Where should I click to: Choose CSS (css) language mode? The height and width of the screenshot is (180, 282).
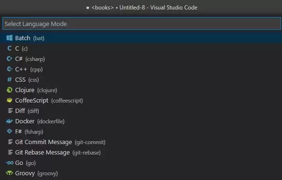(141, 79)
